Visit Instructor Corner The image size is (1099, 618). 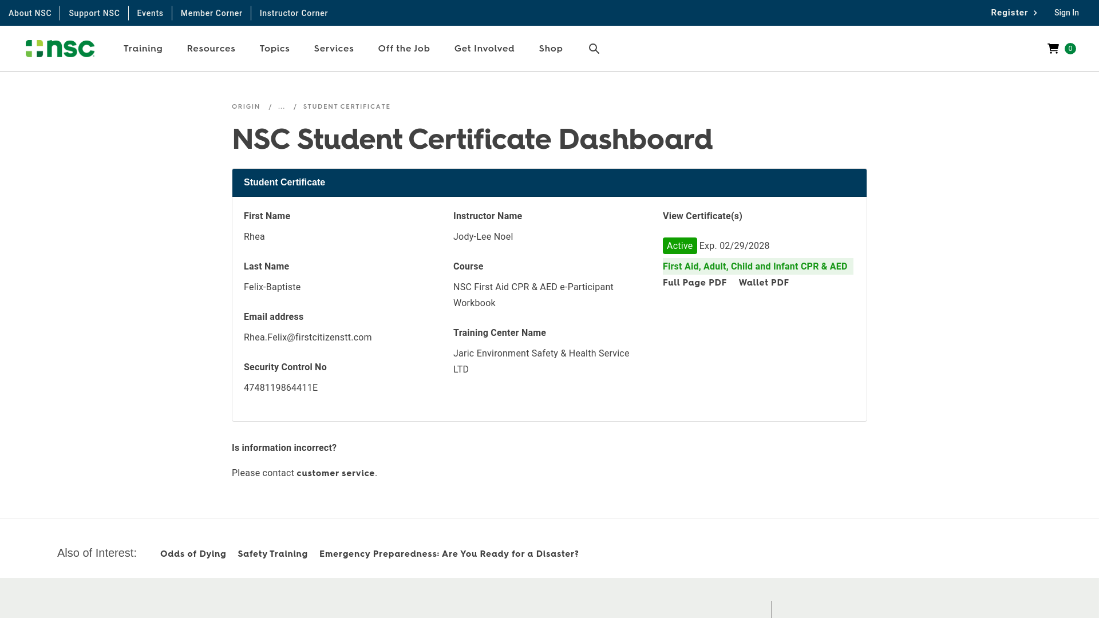pos(294,13)
